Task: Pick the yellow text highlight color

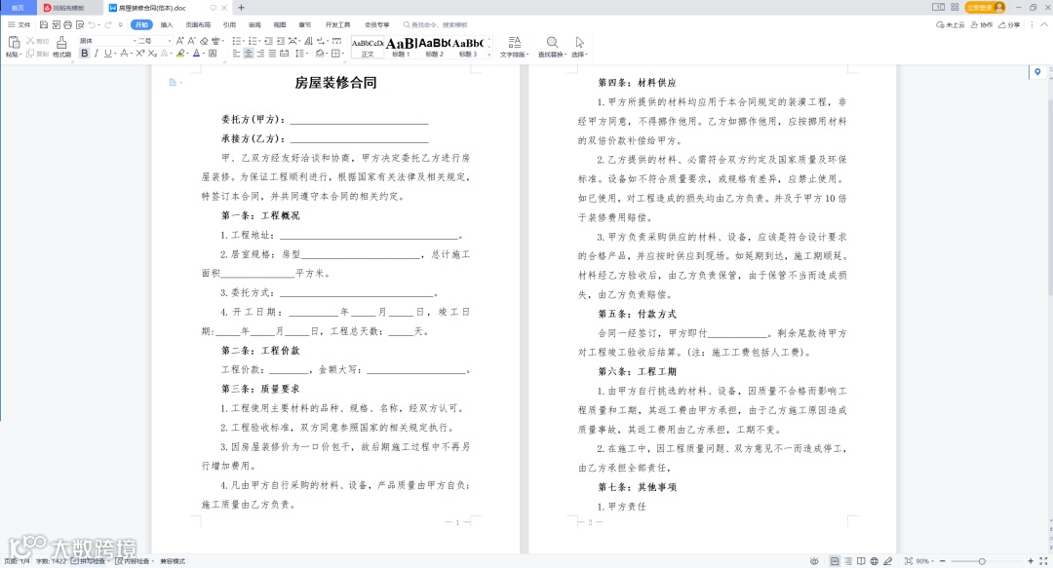Action: click(180, 53)
